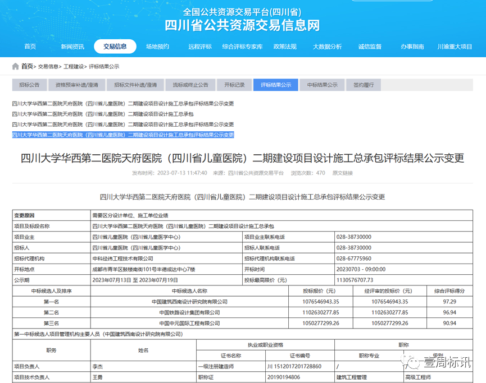The image size is (486, 383).
Task: Open the highlighted 评标结果公示变更 link
Action: pyautogui.click(x=123, y=135)
